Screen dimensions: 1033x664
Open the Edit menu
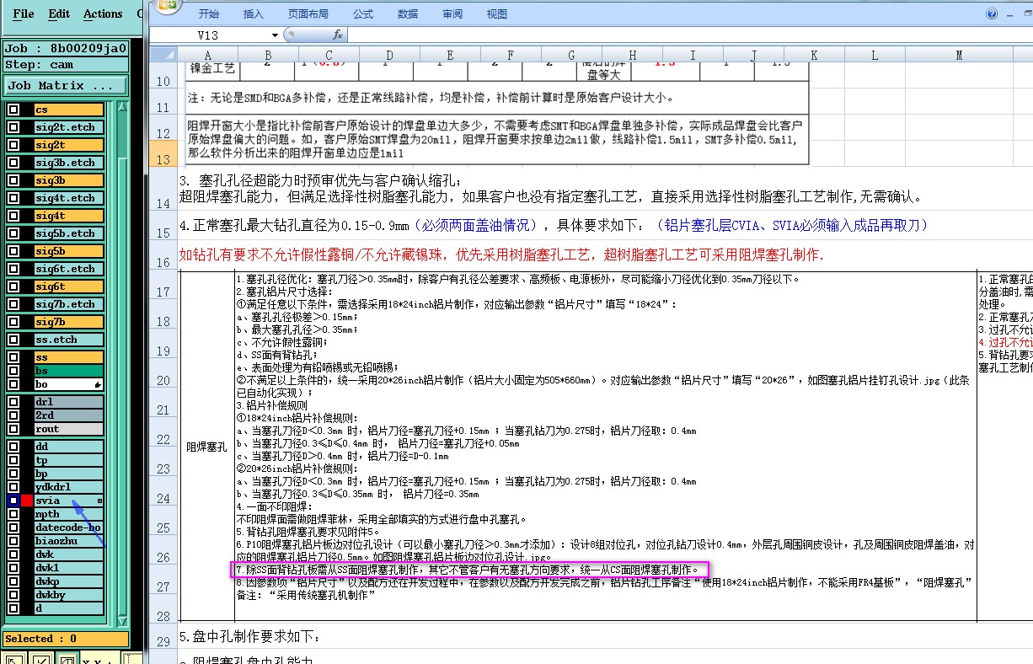(x=59, y=13)
